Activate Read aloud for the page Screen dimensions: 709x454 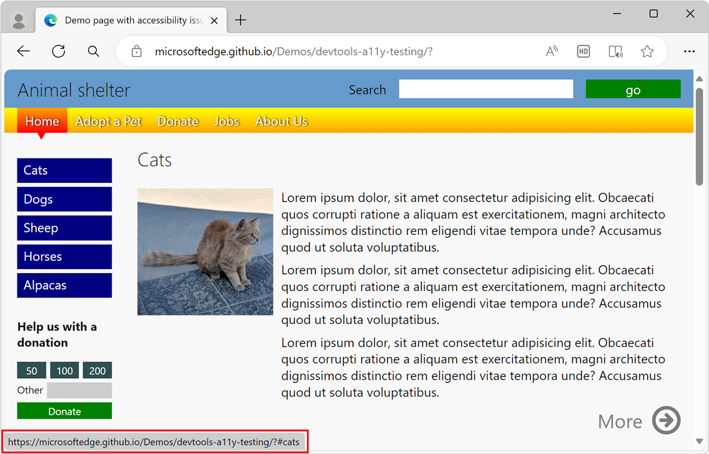coord(552,51)
